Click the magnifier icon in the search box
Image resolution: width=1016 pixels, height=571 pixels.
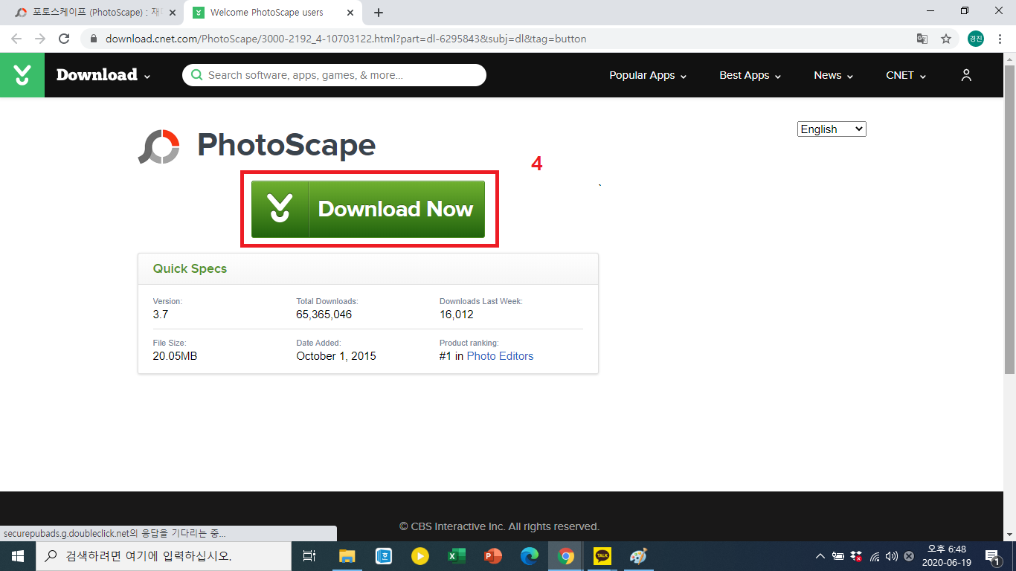197,75
